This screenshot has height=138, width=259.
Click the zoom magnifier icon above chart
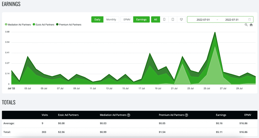(246, 25)
